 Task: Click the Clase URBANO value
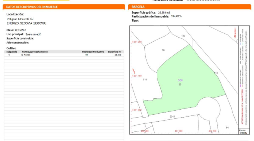point(20,30)
